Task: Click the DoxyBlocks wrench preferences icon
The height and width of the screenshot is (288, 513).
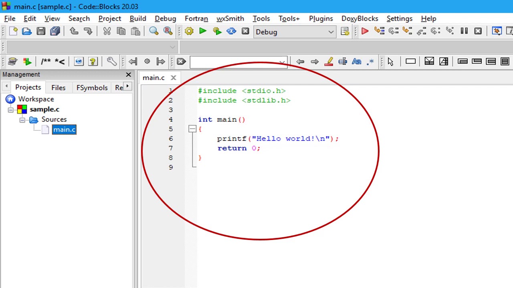Action: [112, 61]
